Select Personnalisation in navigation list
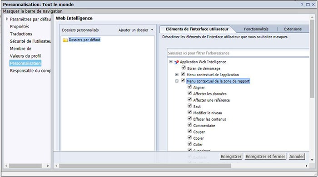318x177 pixels. pos(25,64)
